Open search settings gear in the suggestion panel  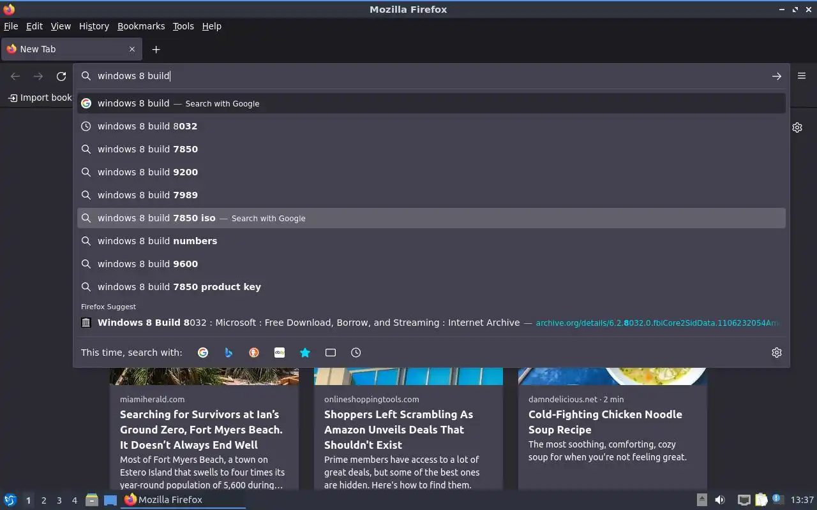pyautogui.click(x=777, y=353)
